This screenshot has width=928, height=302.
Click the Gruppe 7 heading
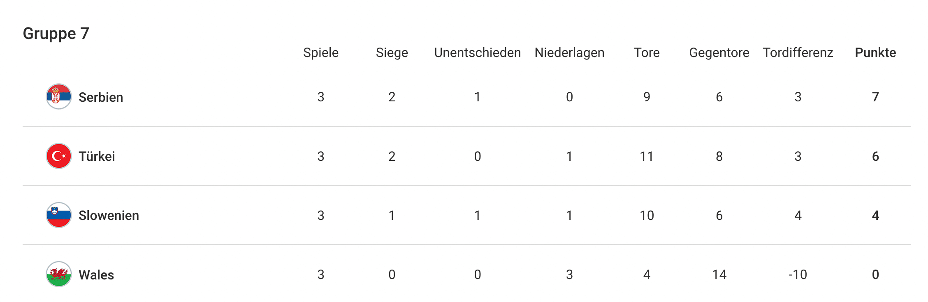coord(56,34)
